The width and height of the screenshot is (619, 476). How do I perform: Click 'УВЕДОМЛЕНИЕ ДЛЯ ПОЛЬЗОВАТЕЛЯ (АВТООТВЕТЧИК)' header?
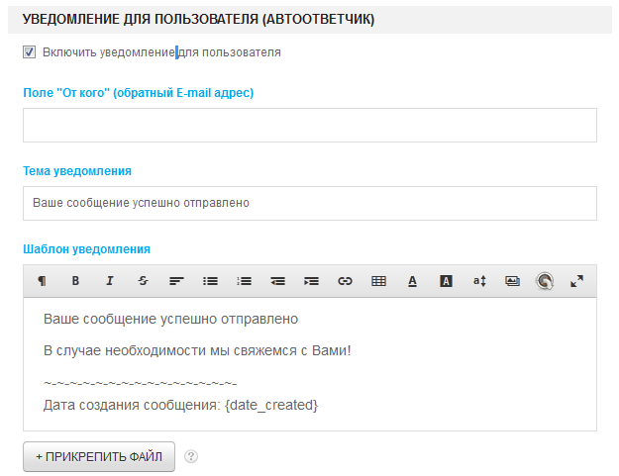point(198,19)
